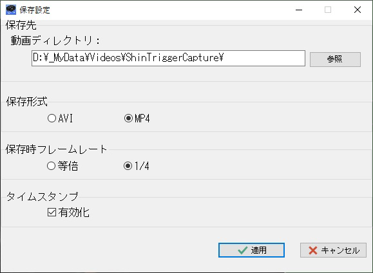Click the タイムスタンプ group heading
373x273 pixels.
[42, 196]
